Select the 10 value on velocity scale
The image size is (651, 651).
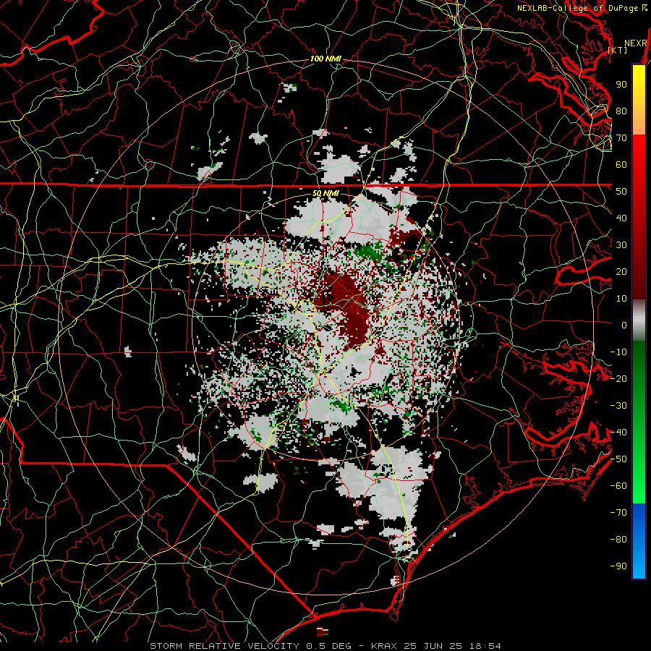(621, 299)
